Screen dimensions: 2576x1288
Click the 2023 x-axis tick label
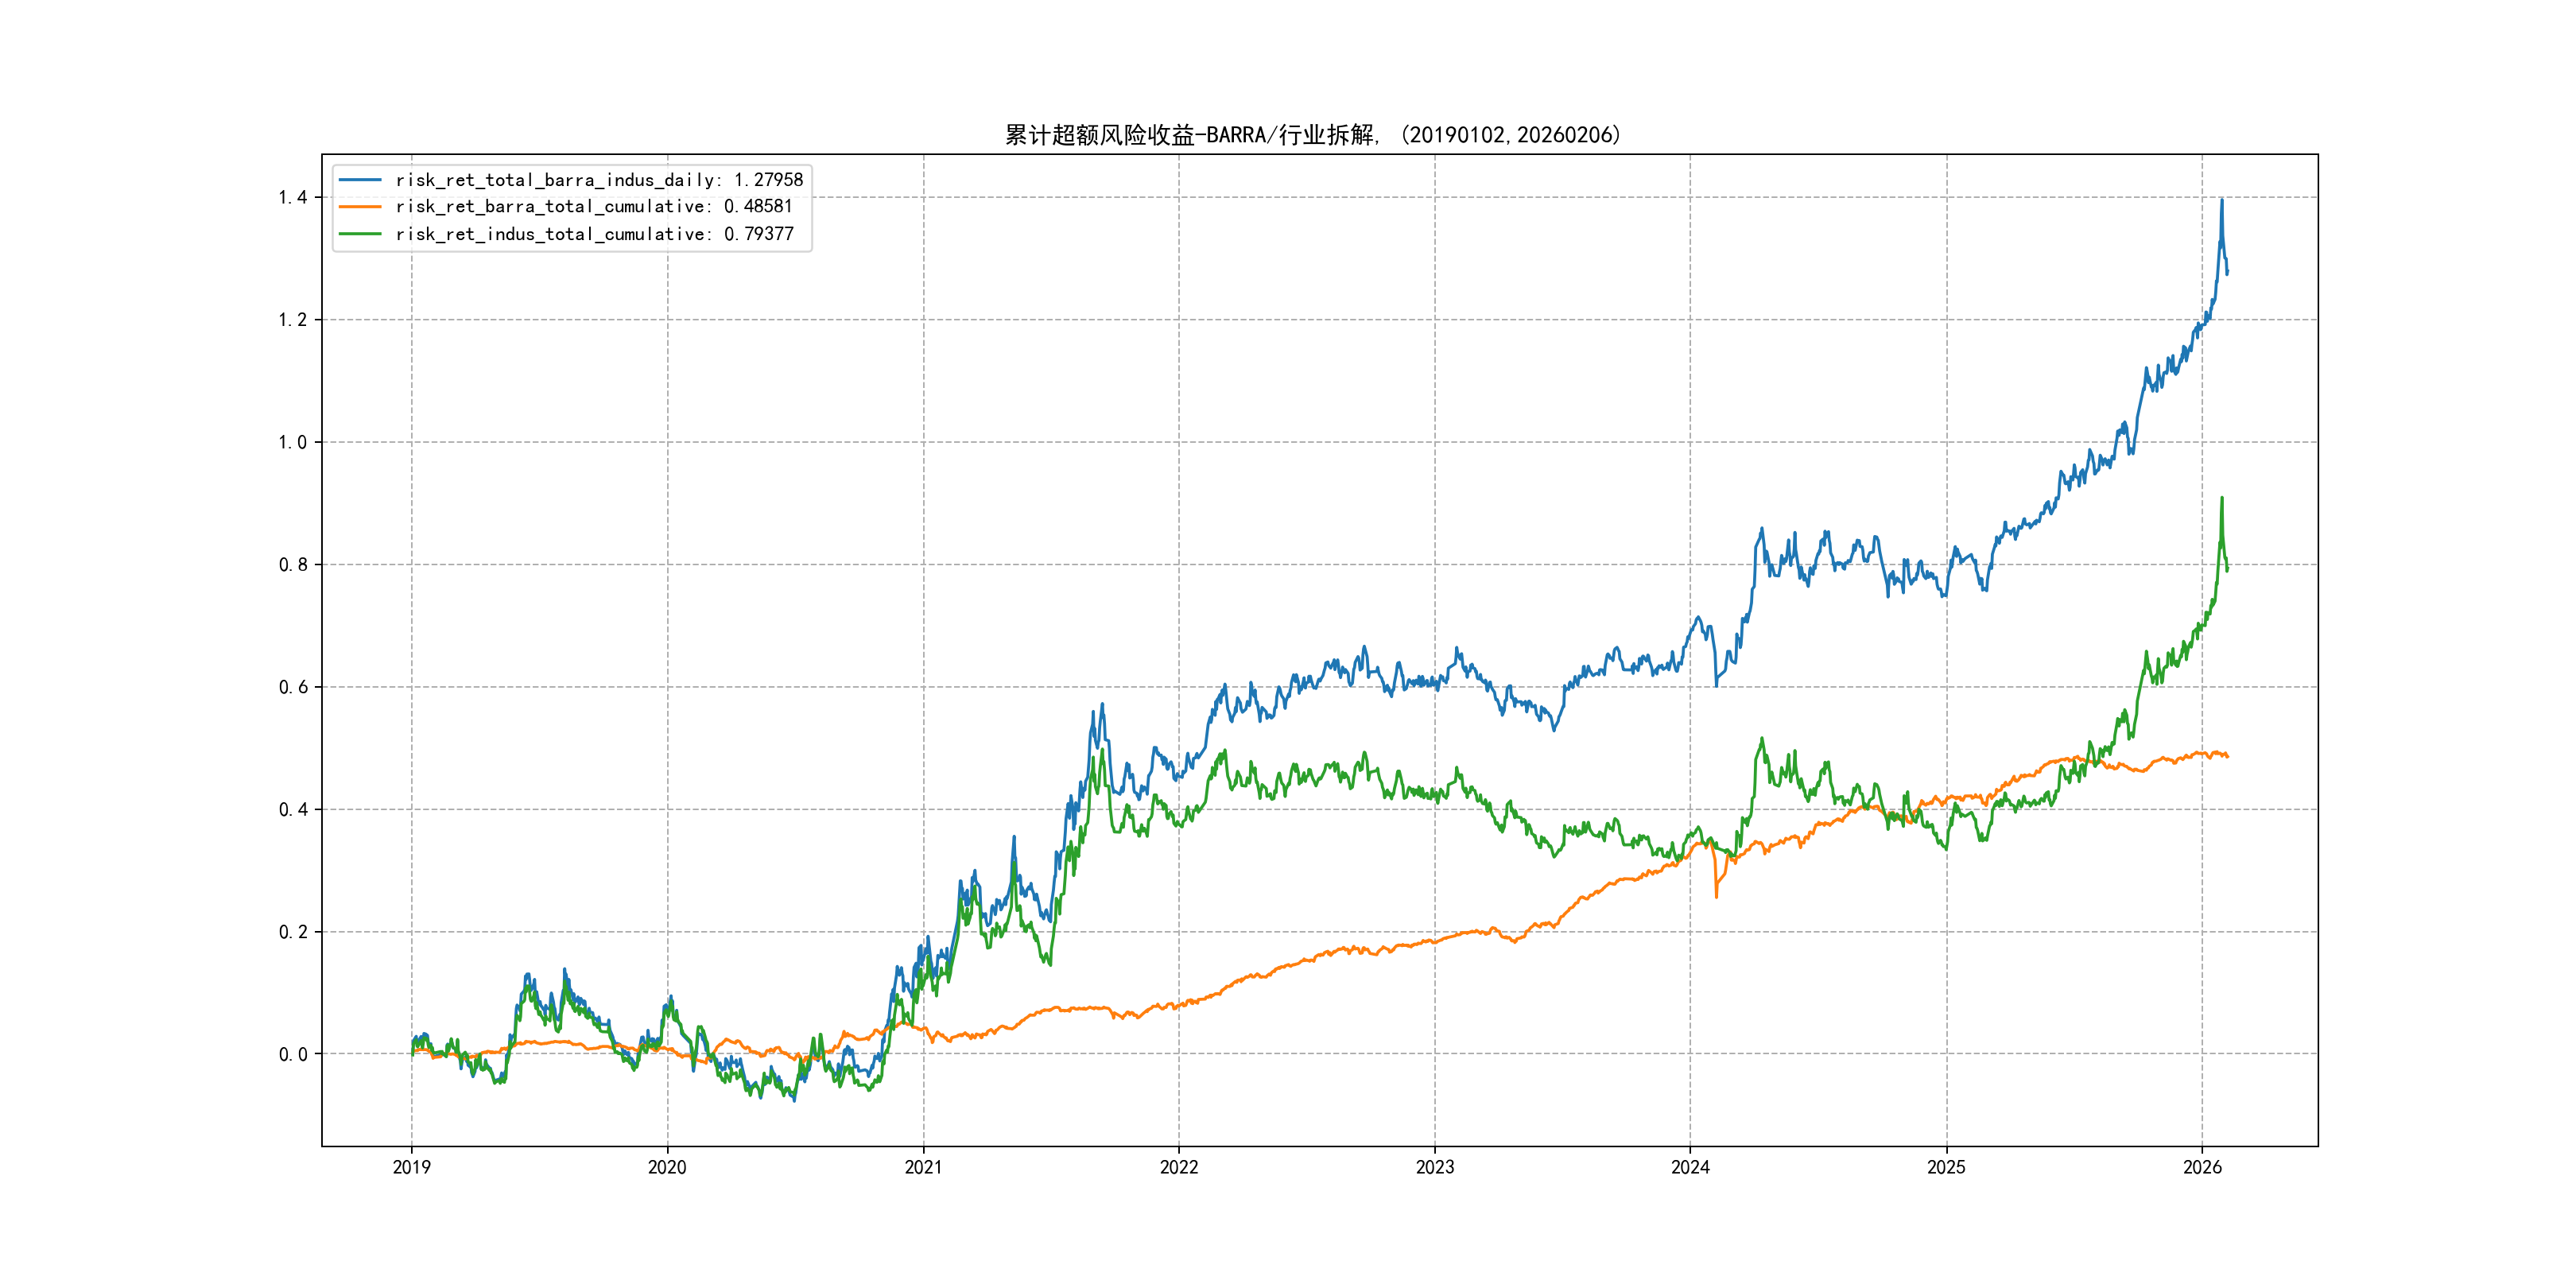[1434, 1167]
